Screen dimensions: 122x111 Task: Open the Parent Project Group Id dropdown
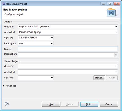point(116,66)
